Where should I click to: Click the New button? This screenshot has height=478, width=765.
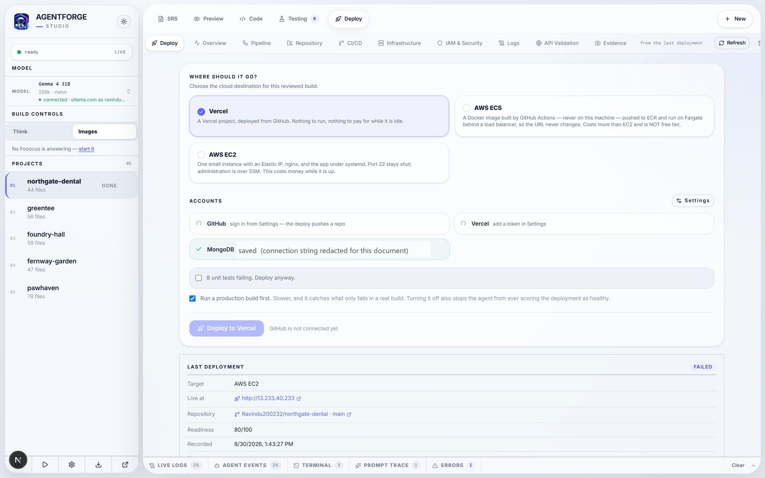[735, 19]
